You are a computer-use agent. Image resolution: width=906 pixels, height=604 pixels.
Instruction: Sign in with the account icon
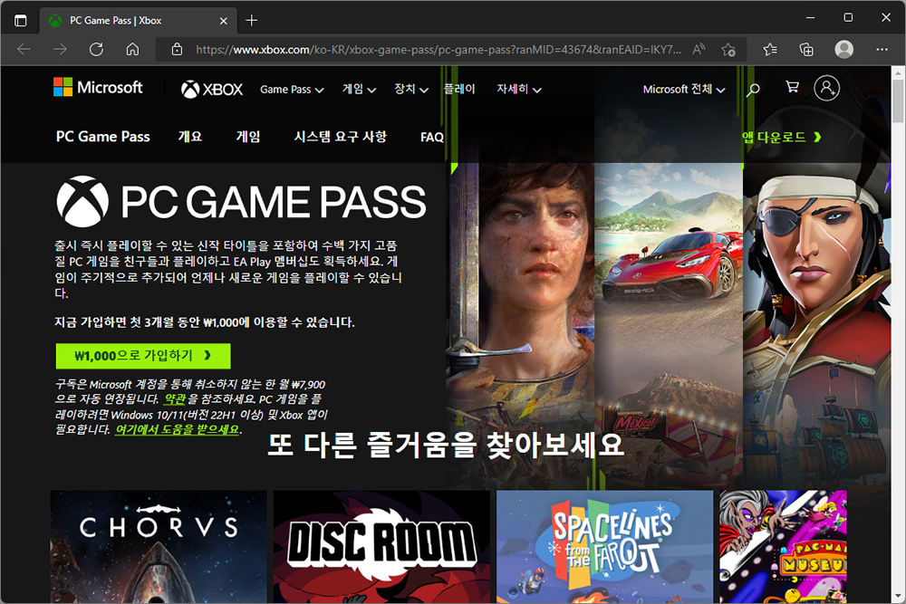[827, 89]
